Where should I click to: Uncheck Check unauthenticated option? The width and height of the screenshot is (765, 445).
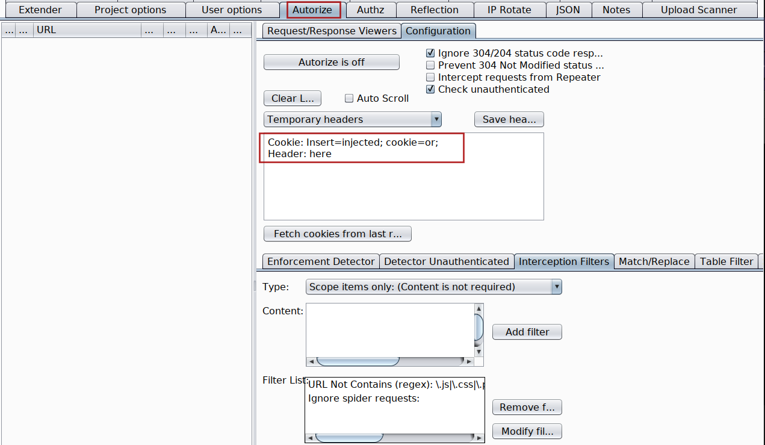(x=430, y=89)
